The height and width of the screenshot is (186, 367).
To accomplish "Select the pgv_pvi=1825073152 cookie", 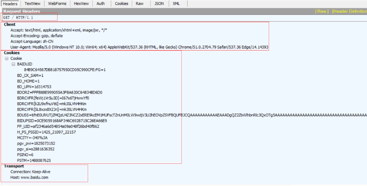I will point(36,143).
